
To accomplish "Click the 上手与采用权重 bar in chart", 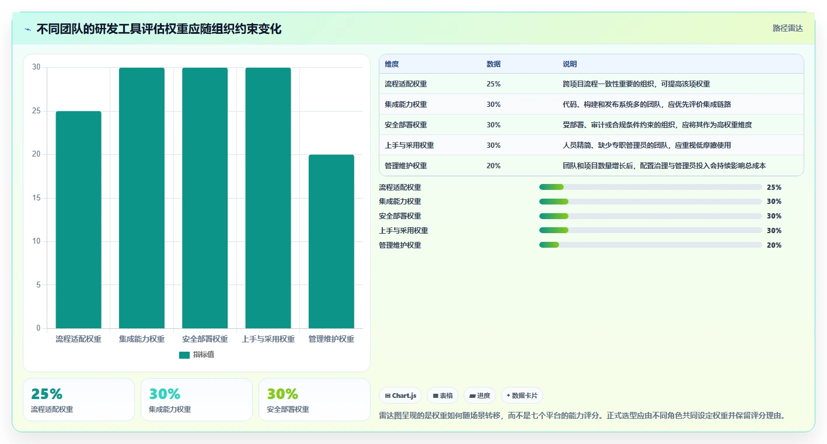I will tap(268, 198).
